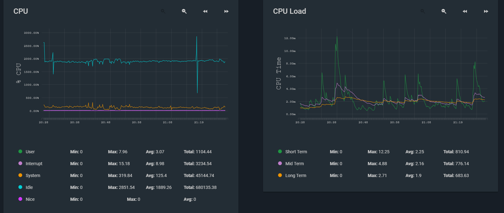Click the Nice legend label
This screenshot has width=504, height=213.
[30, 199]
